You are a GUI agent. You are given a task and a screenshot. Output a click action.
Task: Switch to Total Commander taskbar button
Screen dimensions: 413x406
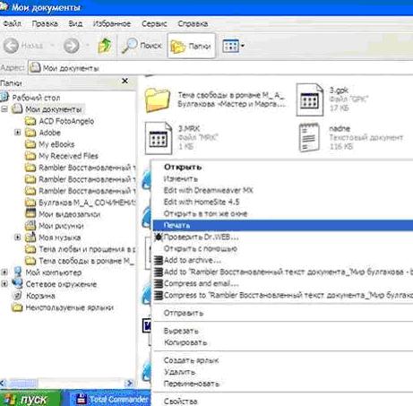click(x=111, y=399)
